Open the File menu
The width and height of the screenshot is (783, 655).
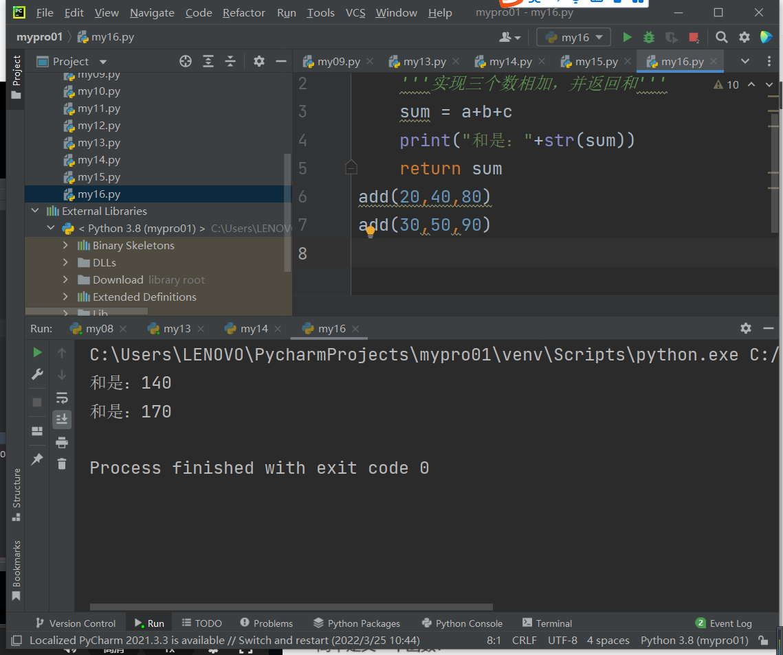(x=45, y=13)
